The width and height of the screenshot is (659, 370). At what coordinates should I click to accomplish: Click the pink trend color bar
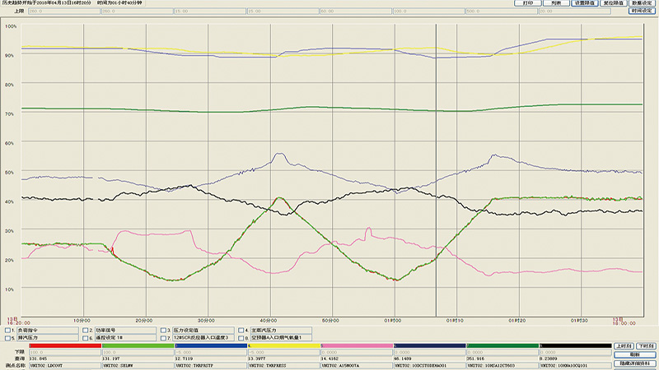click(x=357, y=345)
